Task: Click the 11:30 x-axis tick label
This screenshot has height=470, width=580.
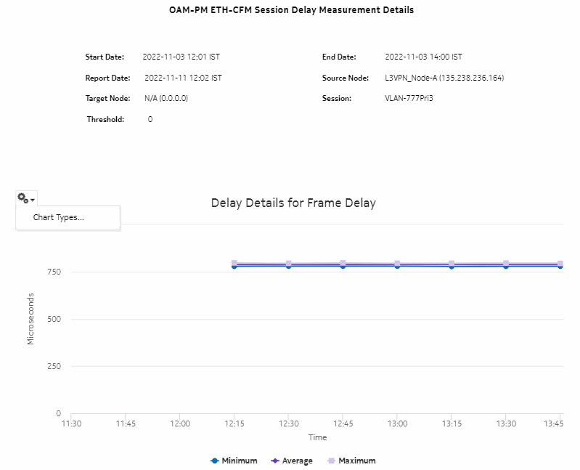Action: (x=71, y=424)
